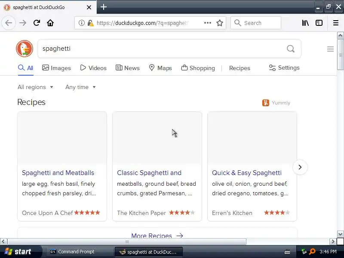Viewport: 344px width, 258px height.
Task: Click the Once Upon A Chef star rating
Action: click(x=87, y=212)
